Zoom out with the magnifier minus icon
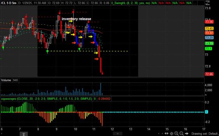 point(182,134)
